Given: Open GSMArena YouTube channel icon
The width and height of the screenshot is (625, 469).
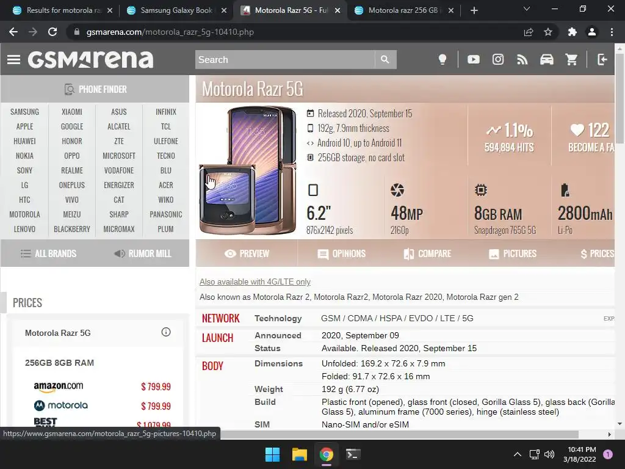Looking at the screenshot, I should (x=474, y=59).
